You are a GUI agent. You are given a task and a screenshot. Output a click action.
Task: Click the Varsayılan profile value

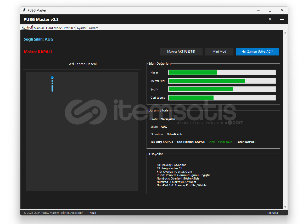[168, 119]
